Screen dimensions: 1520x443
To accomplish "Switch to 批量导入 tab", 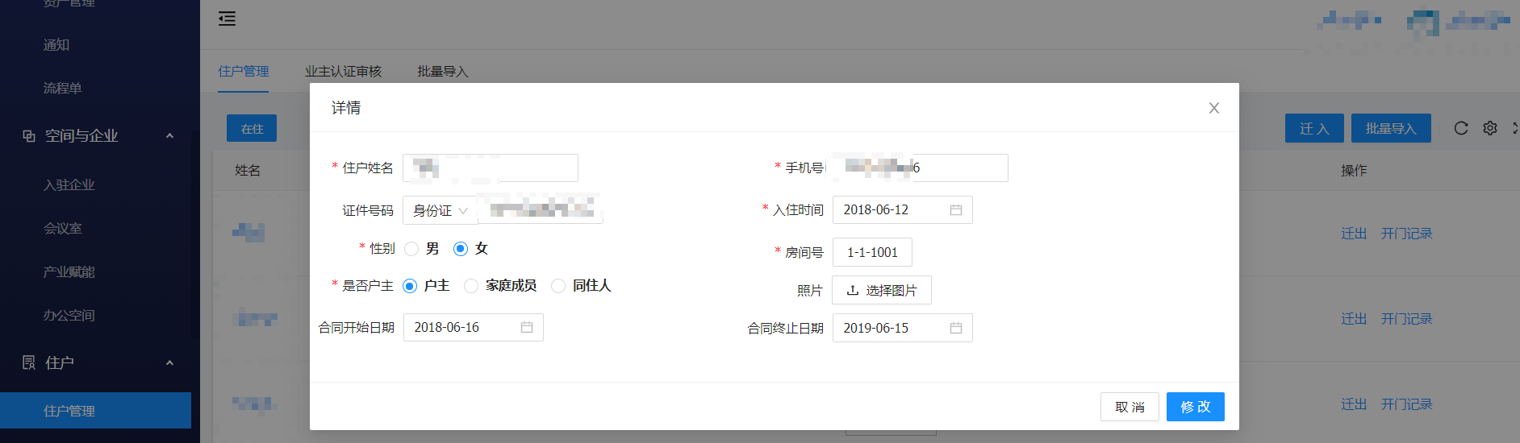I will (x=442, y=72).
